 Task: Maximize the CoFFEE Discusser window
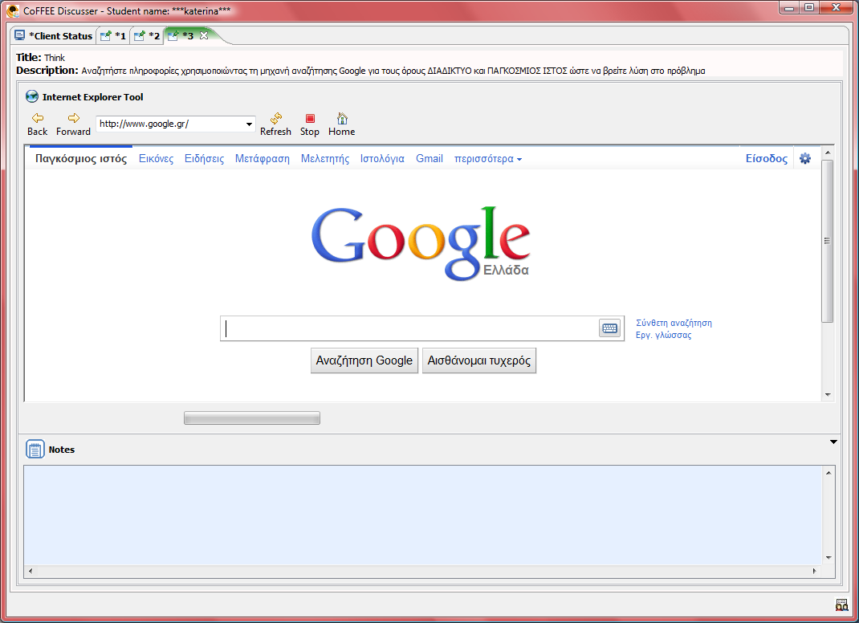809,8
